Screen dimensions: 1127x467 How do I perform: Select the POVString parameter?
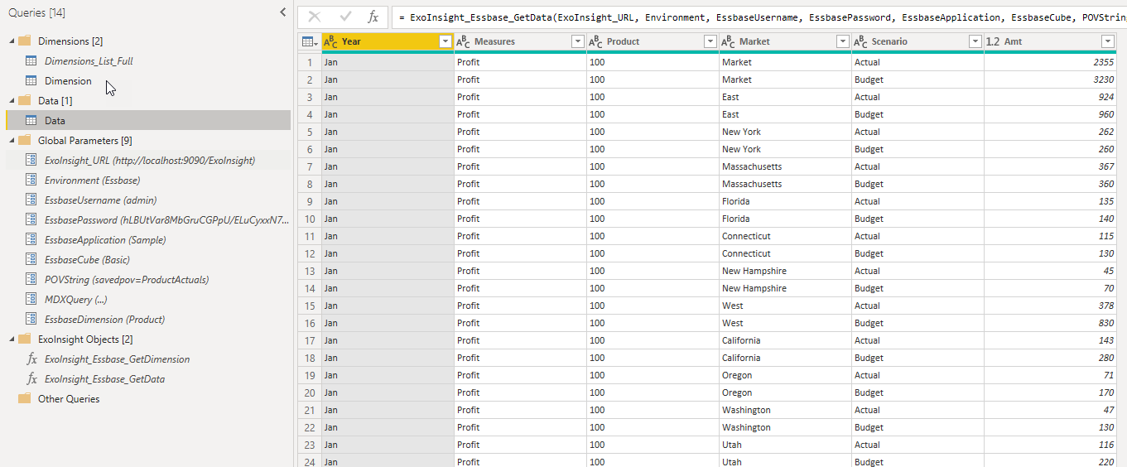click(x=127, y=279)
